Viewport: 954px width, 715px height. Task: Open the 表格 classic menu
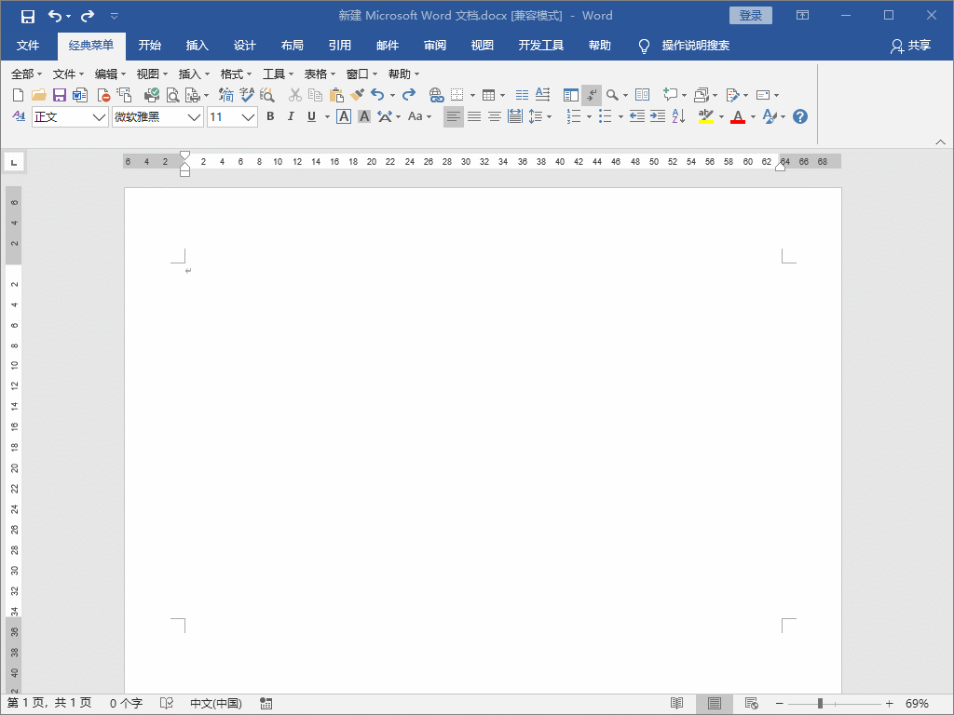coord(320,74)
